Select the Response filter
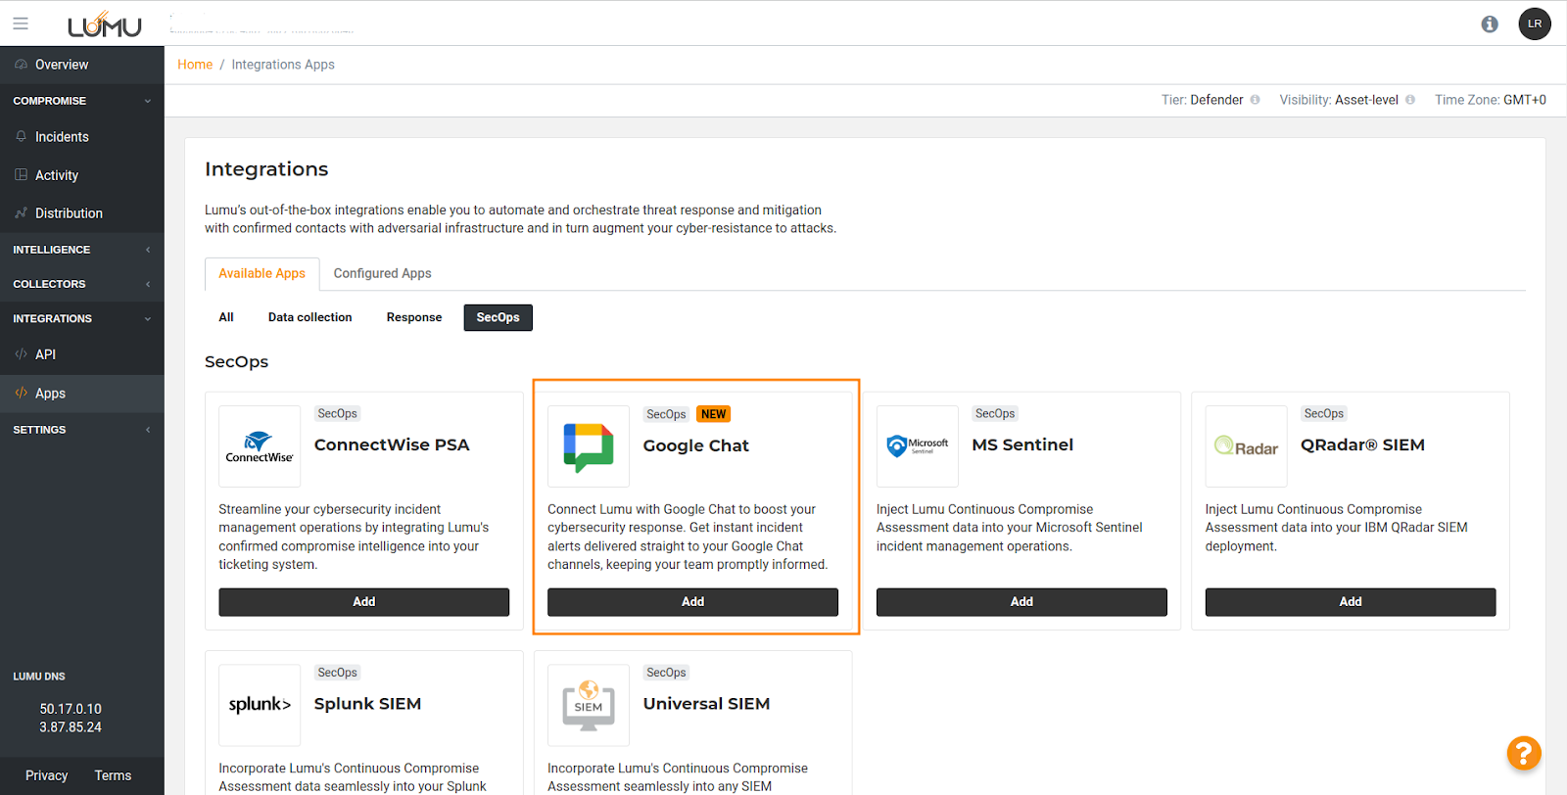Screen dimensions: 1567x795 (413, 317)
